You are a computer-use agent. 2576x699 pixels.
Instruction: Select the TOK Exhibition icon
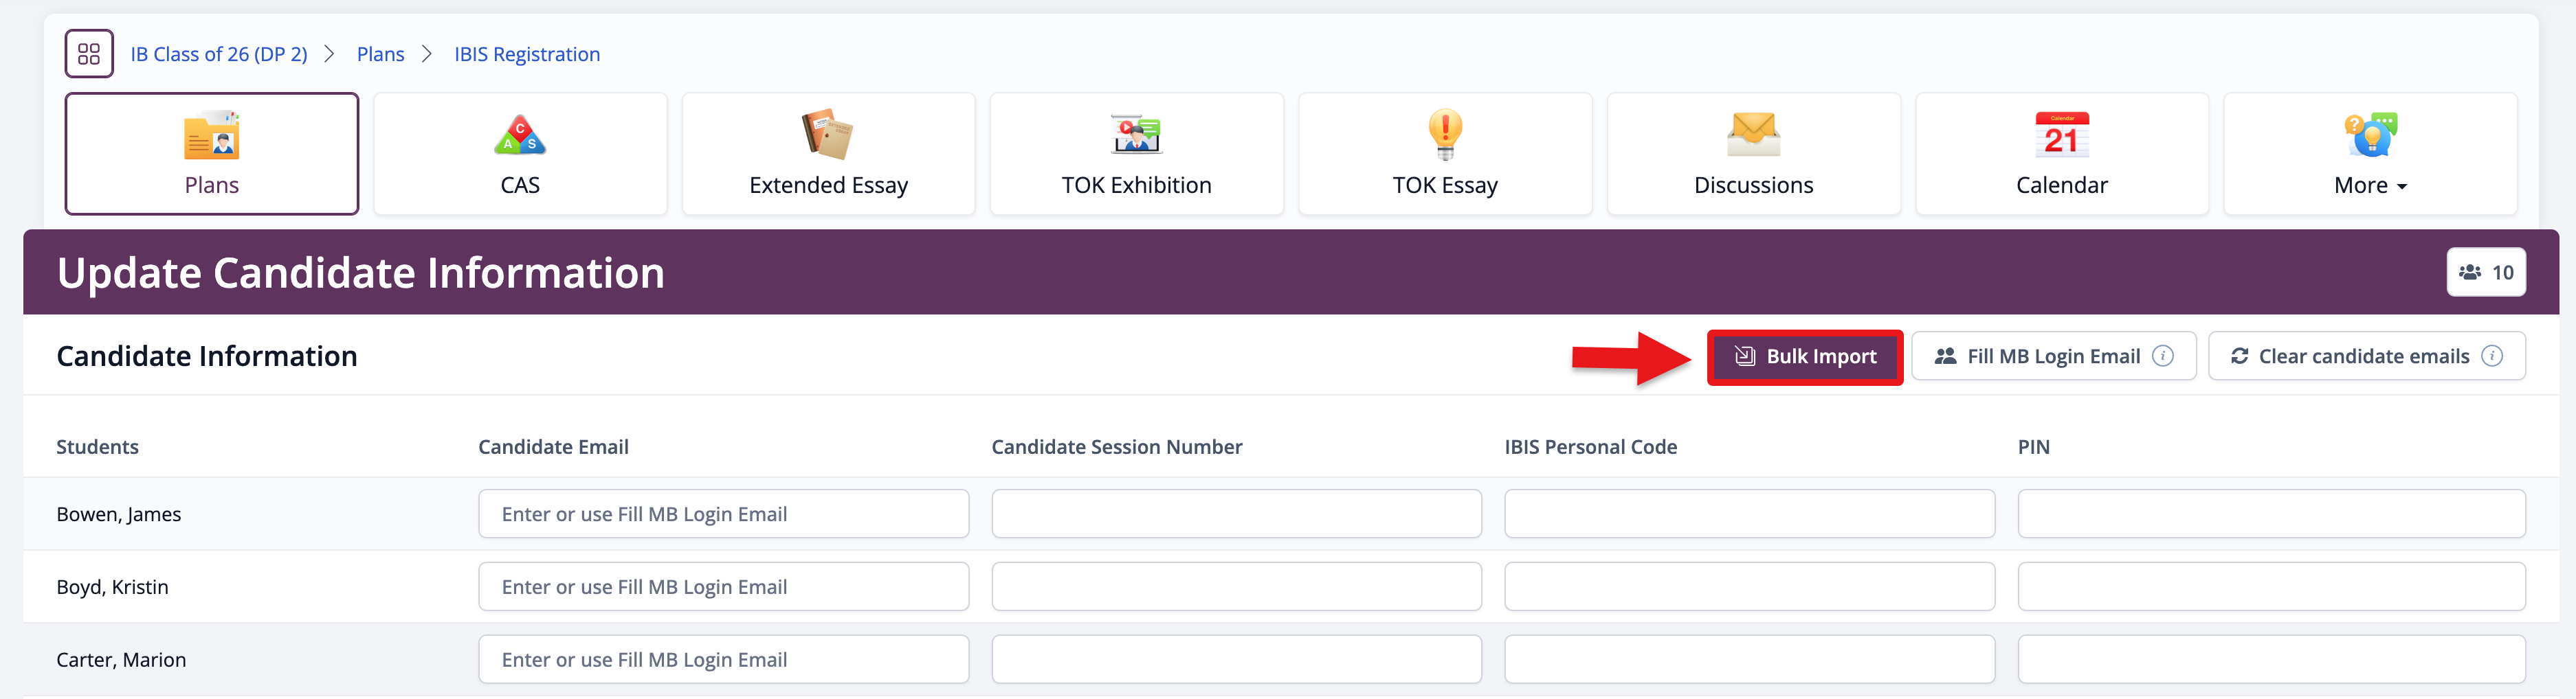(x=1136, y=136)
